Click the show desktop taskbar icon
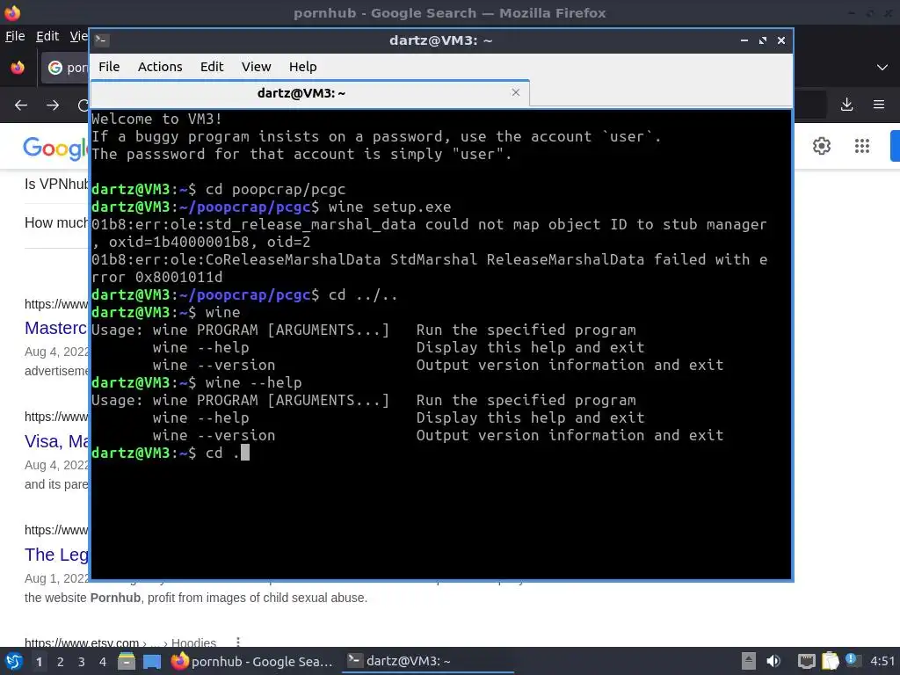Screen dimensions: 900x675 coord(151,661)
